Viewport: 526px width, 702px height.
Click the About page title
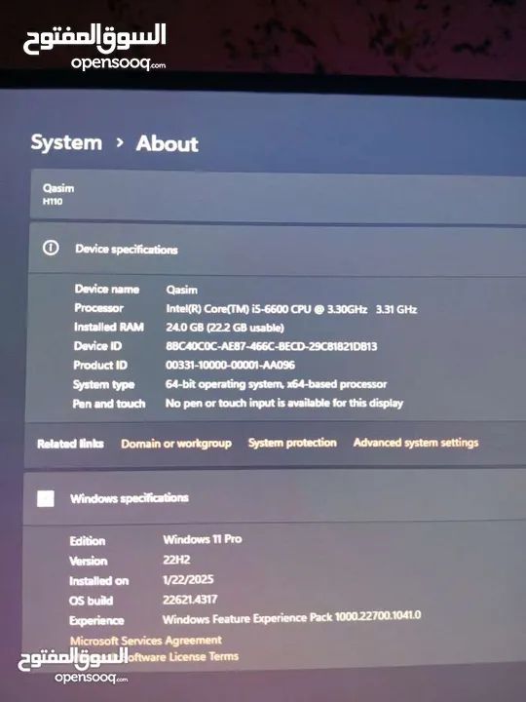168,143
